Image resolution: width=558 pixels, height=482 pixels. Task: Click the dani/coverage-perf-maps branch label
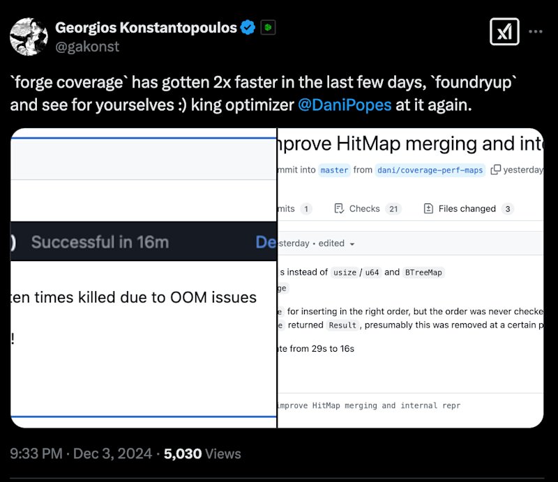(x=430, y=170)
